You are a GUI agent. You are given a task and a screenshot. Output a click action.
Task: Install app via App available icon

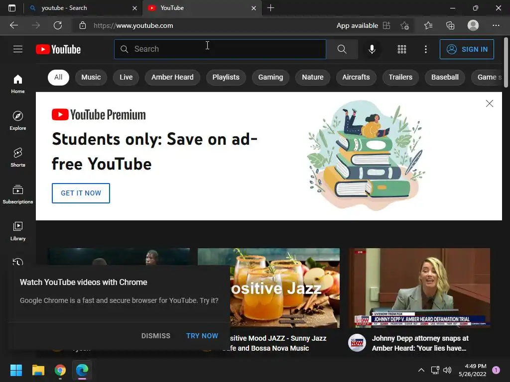click(386, 25)
